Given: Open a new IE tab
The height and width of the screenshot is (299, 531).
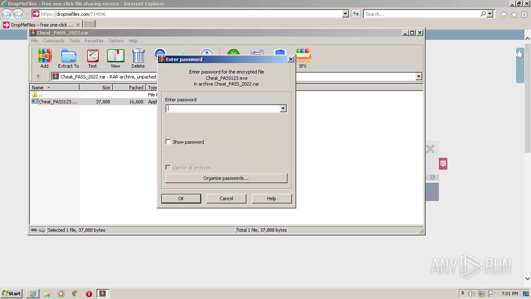Looking at the screenshot, I should tap(89, 25).
